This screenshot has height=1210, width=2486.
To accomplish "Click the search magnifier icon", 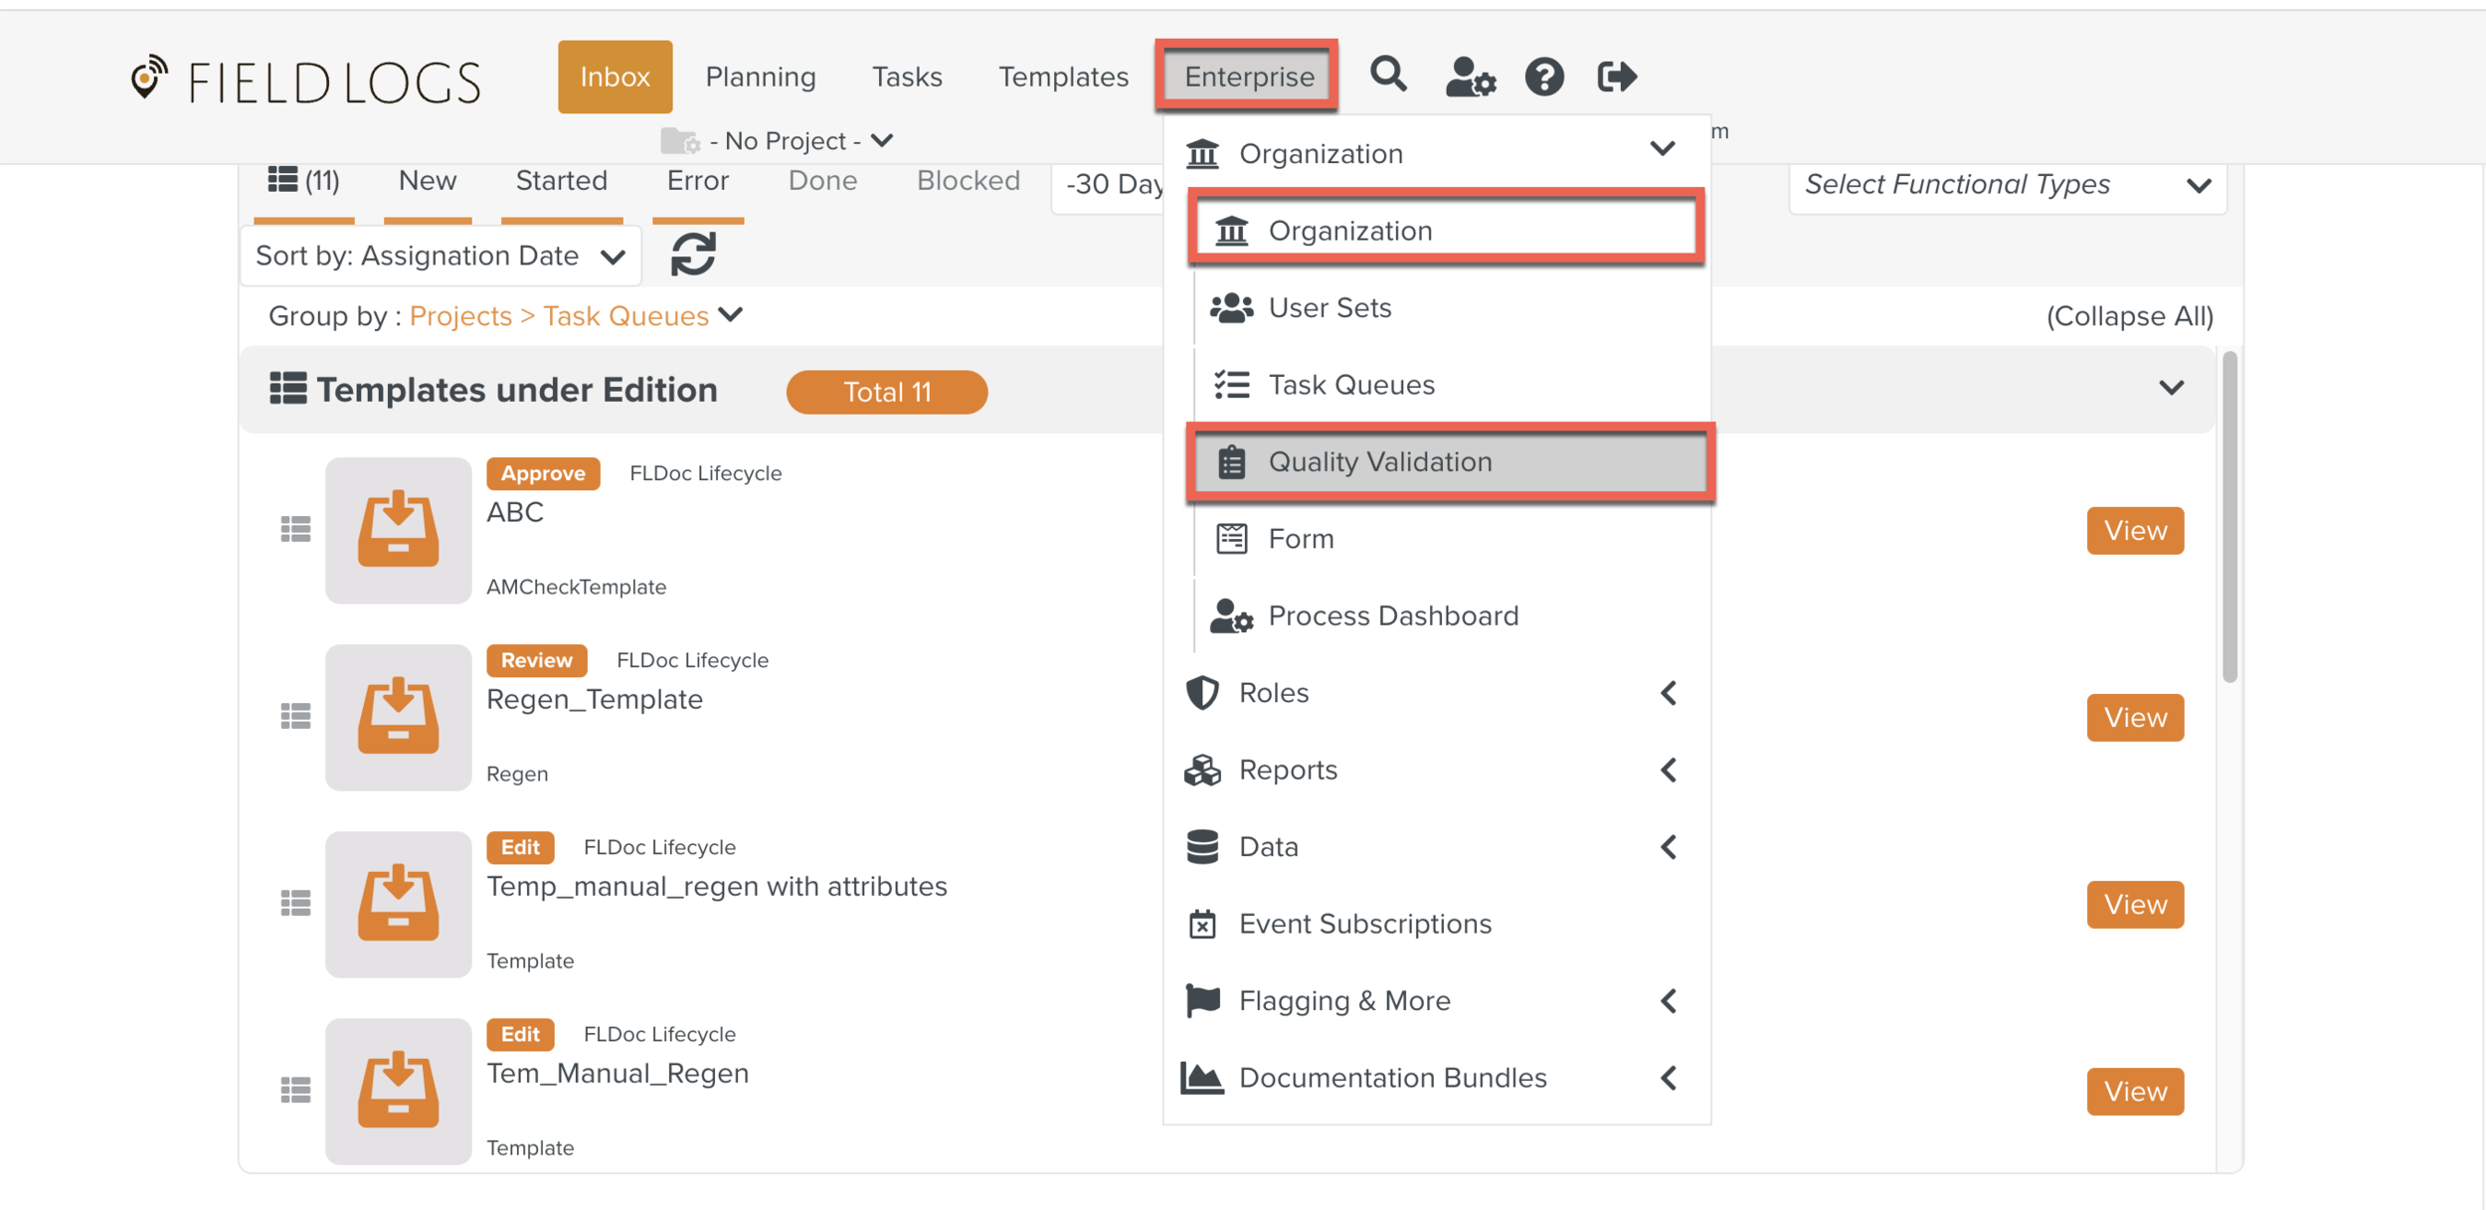I will pyautogui.click(x=1388, y=76).
